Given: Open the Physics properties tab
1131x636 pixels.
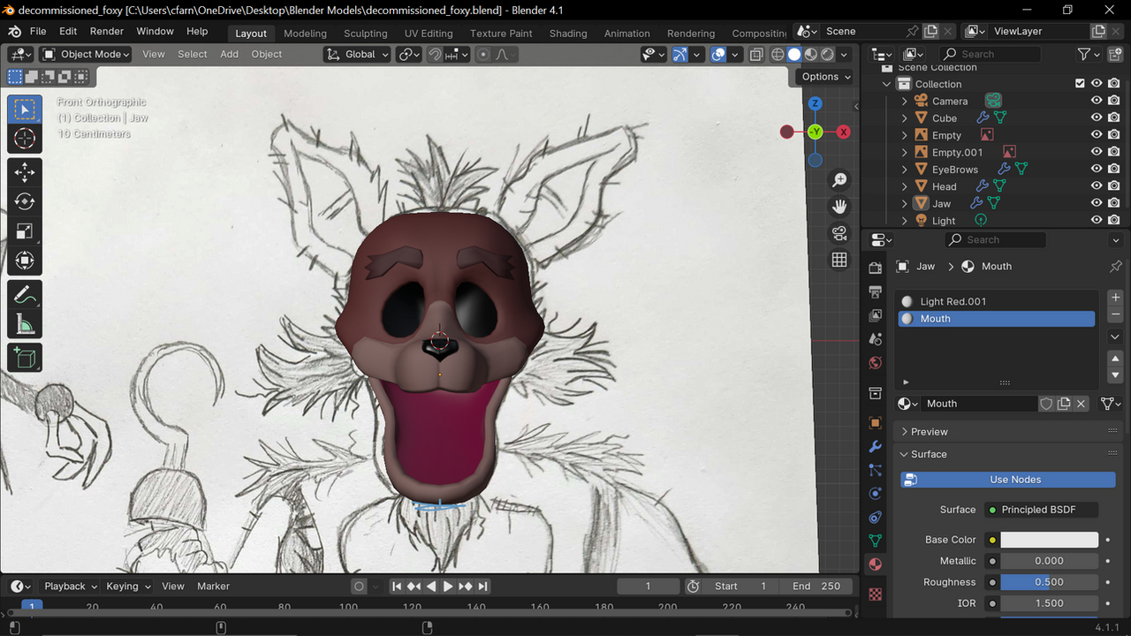Looking at the screenshot, I should click(x=876, y=494).
